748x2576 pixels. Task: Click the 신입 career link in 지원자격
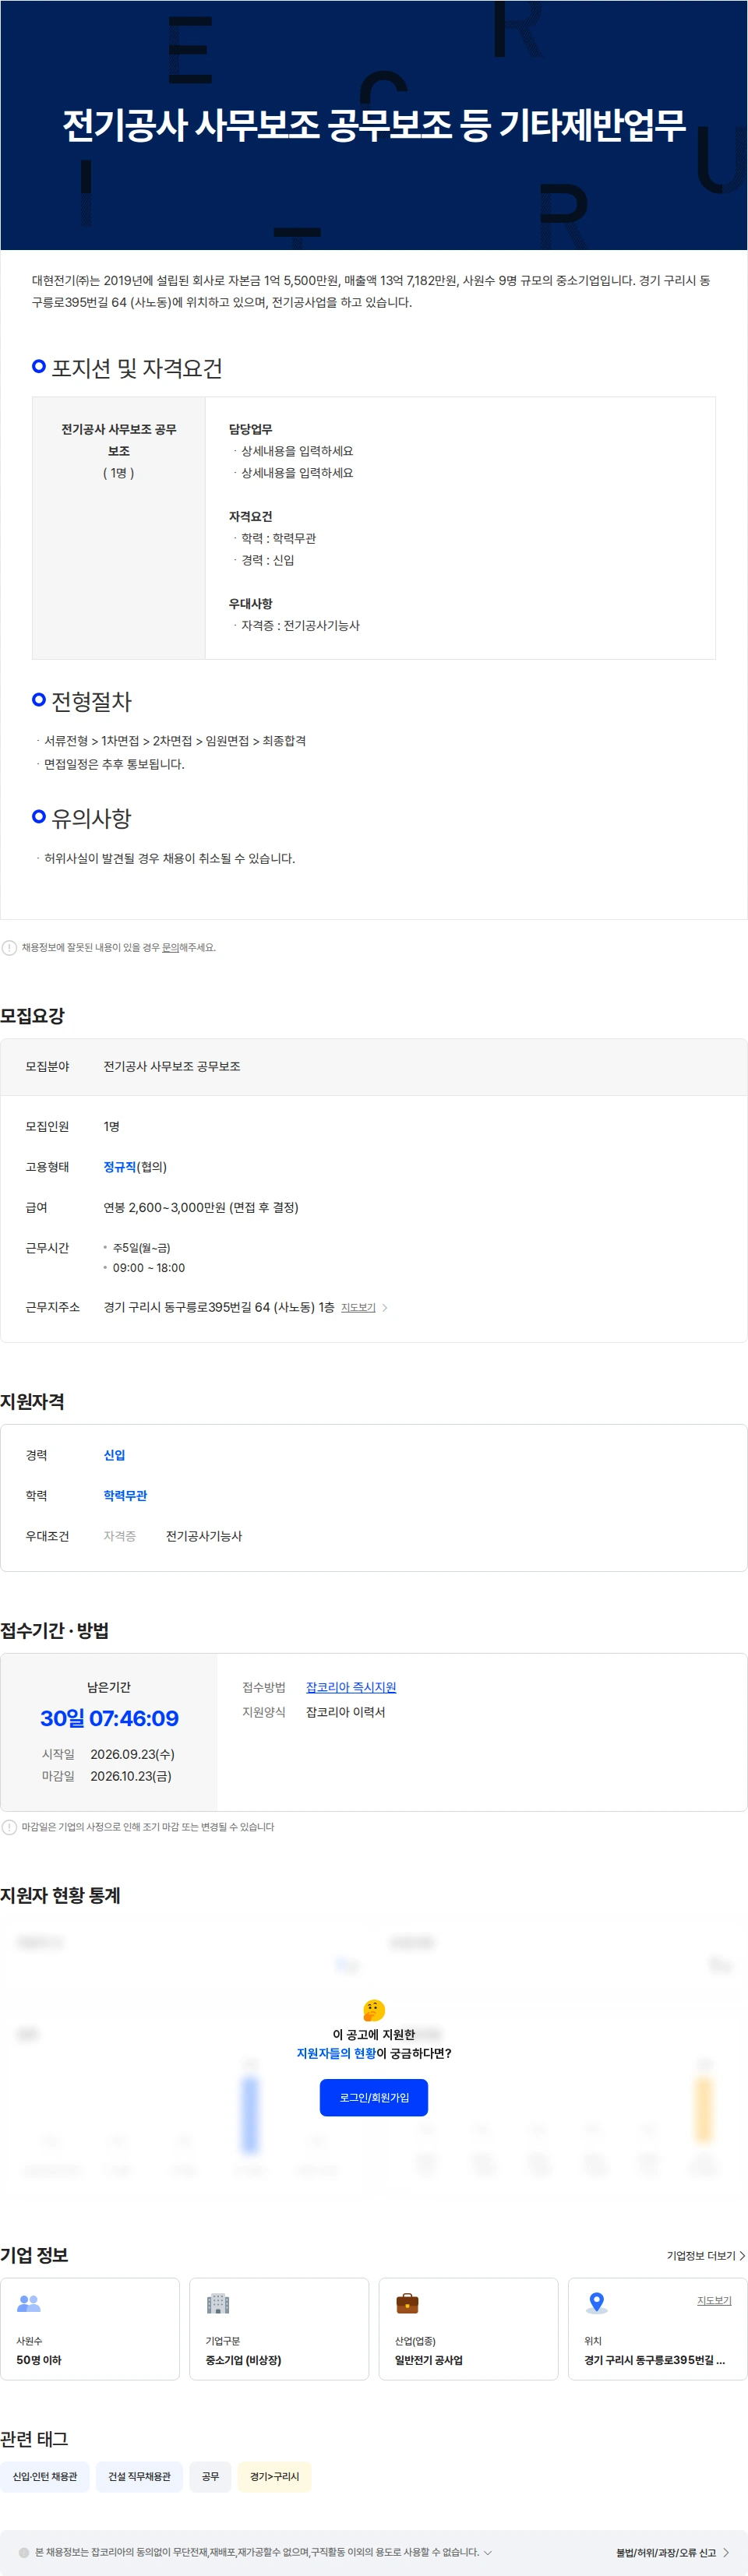click(115, 1455)
